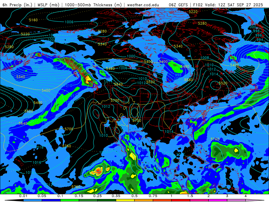Click the 0.01 legend value
The image size is (269, 202).
pos(23,196)
